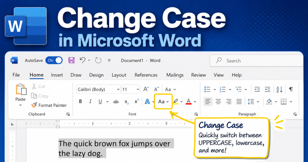Open the Help tab

coord(236,75)
